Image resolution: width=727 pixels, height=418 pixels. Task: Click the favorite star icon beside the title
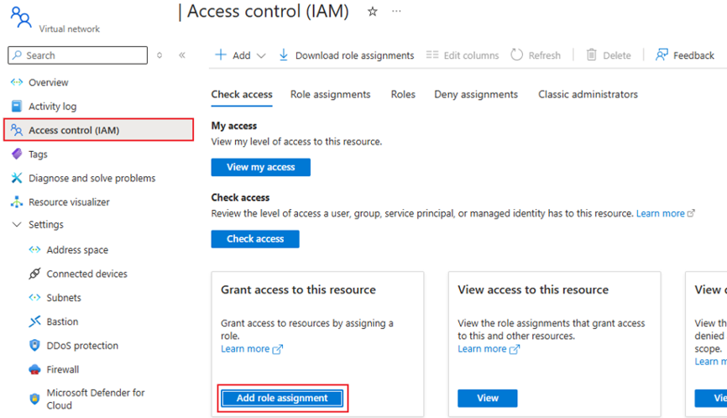click(x=372, y=12)
